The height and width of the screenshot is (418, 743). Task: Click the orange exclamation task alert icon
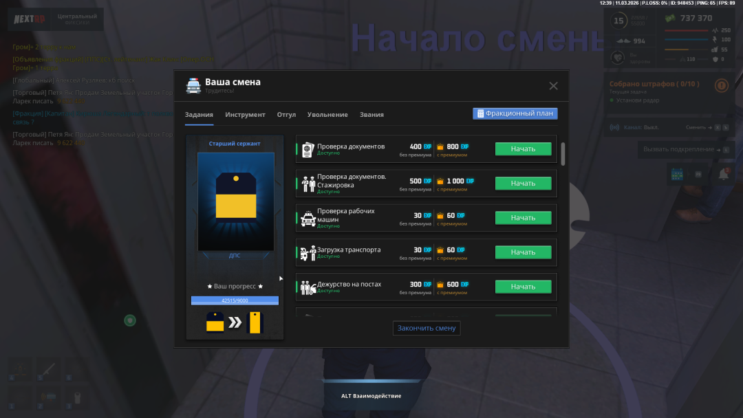click(x=721, y=86)
